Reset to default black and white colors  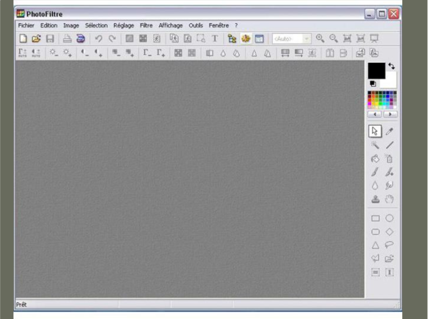373,84
